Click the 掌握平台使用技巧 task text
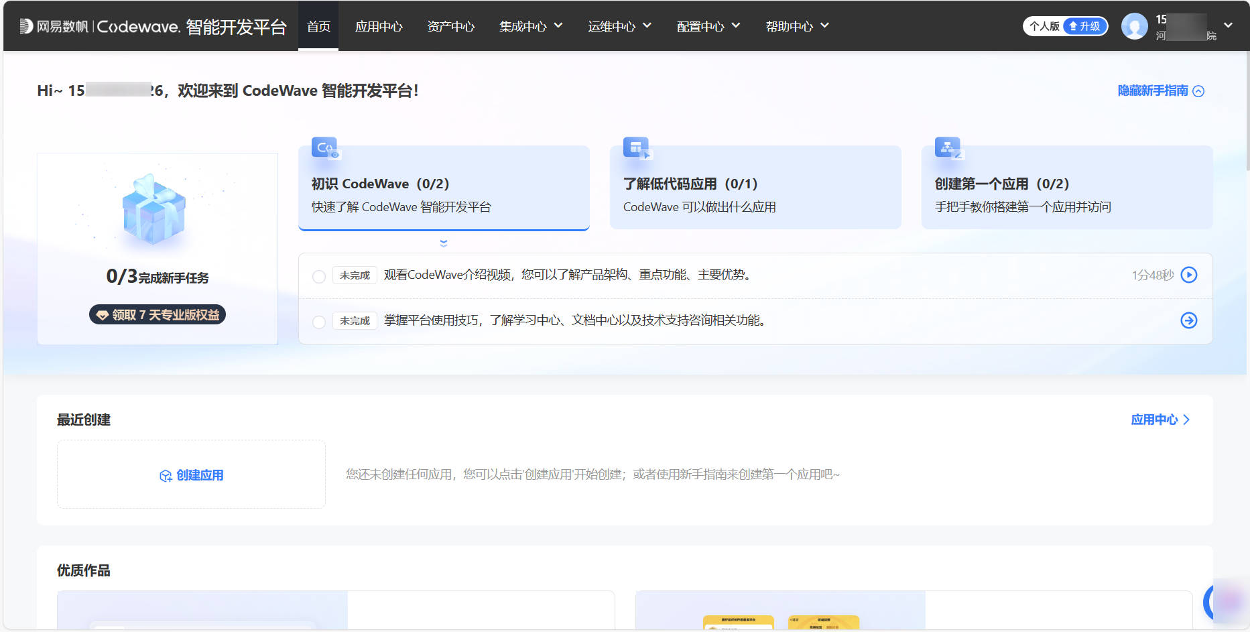This screenshot has width=1250, height=632. (x=576, y=320)
